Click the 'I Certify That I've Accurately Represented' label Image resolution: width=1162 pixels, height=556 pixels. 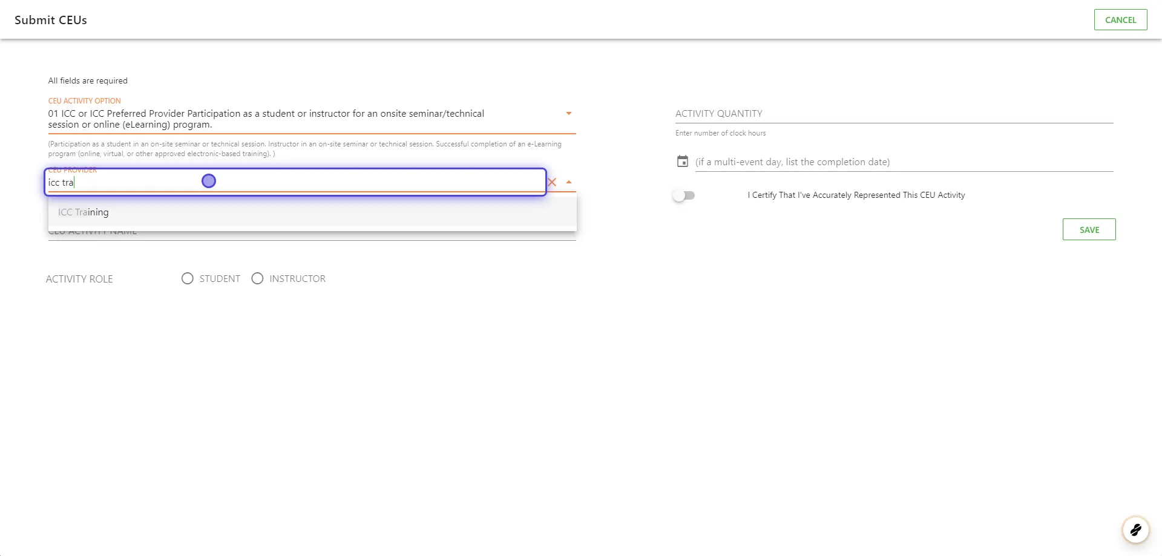(x=856, y=195)
